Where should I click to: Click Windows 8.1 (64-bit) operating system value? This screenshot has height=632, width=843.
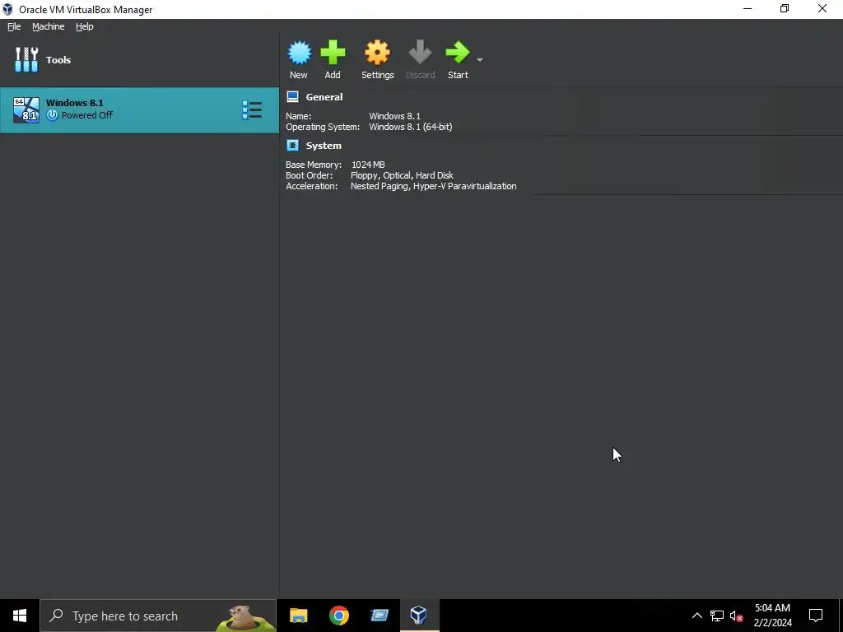[x=411, y=127]
